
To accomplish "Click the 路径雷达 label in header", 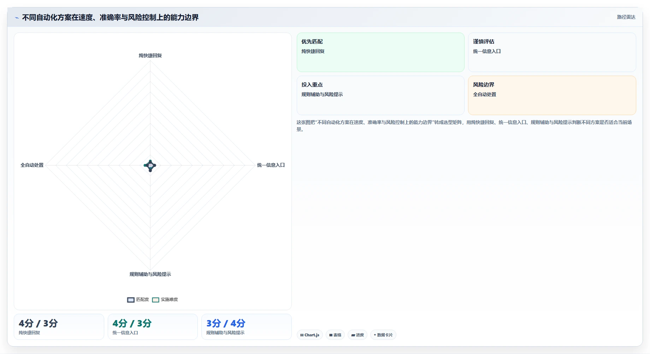I will click(626, 17).
